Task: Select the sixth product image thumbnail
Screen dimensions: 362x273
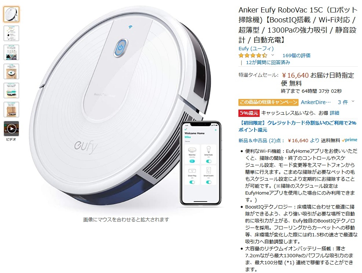Action: point(11,110)
